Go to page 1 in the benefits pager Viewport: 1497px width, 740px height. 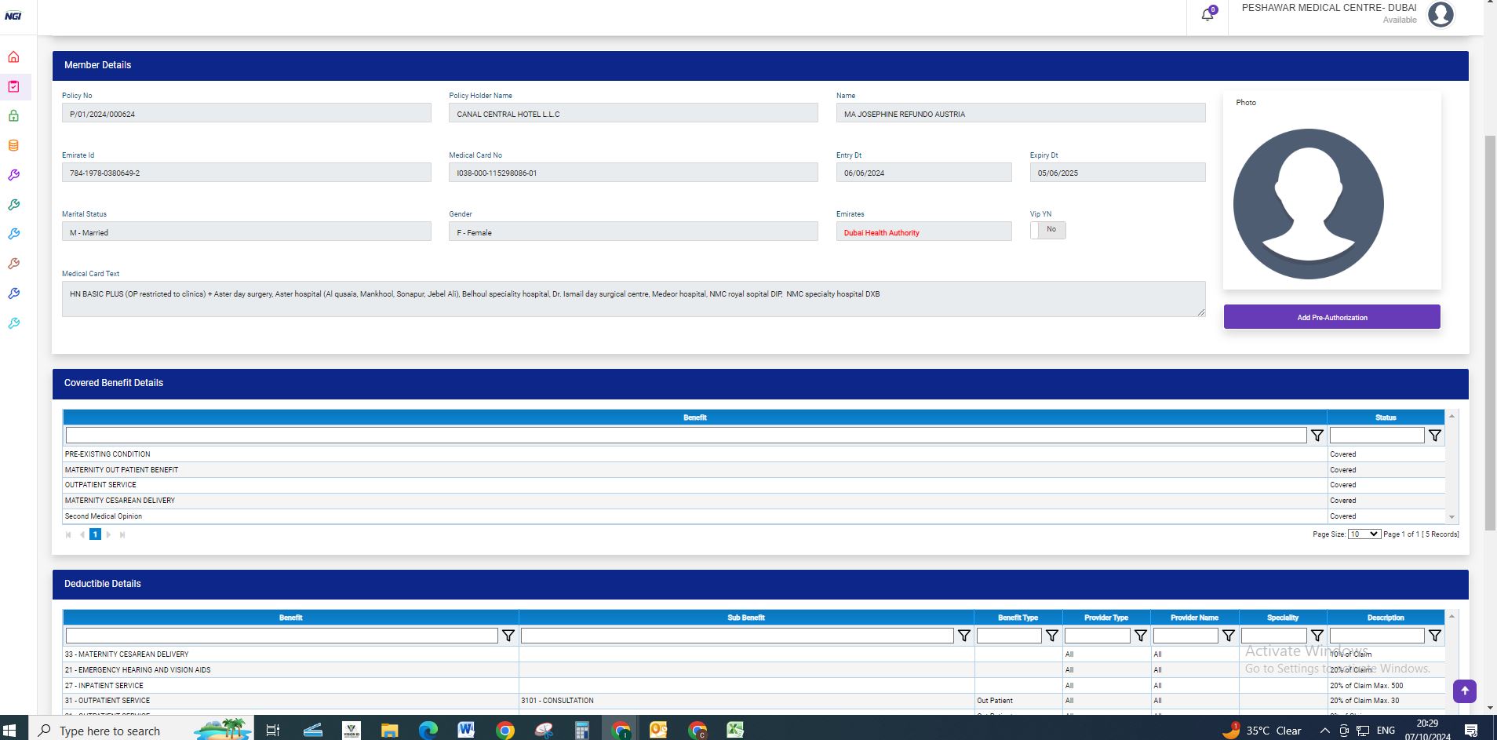tap(95, 534)
